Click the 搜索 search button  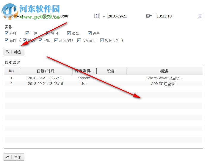(14, 52)
